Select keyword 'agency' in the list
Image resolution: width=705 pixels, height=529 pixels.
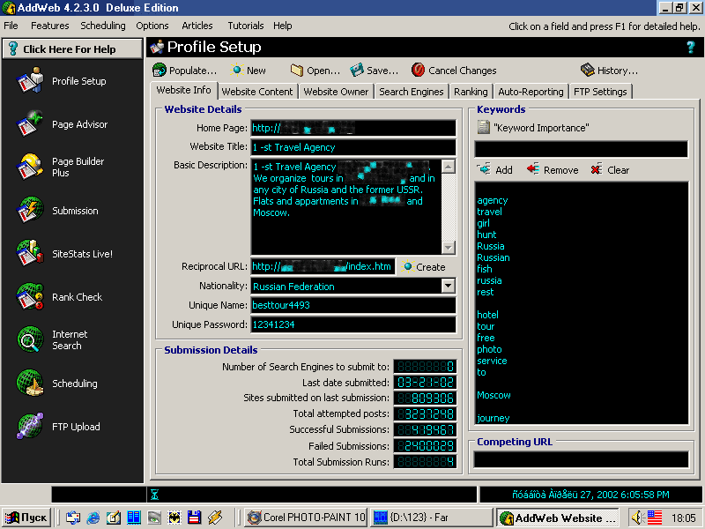[x=493, y=200]
